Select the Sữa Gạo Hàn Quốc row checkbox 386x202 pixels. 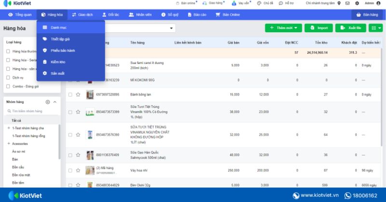coord(70,155)
